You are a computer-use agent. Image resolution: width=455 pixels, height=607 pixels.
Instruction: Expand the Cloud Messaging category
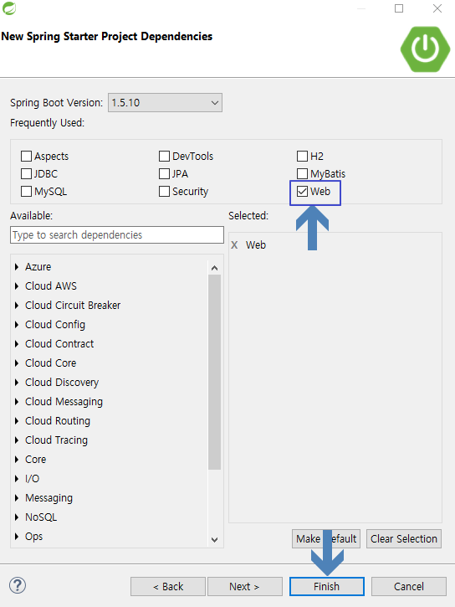[x=17, y=401]
